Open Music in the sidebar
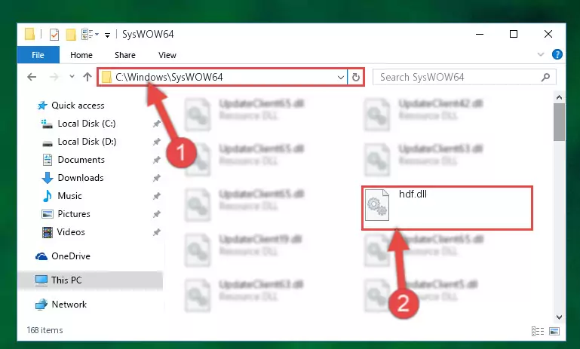The height and width of the screenshot is (349, 580). [69, 196]
